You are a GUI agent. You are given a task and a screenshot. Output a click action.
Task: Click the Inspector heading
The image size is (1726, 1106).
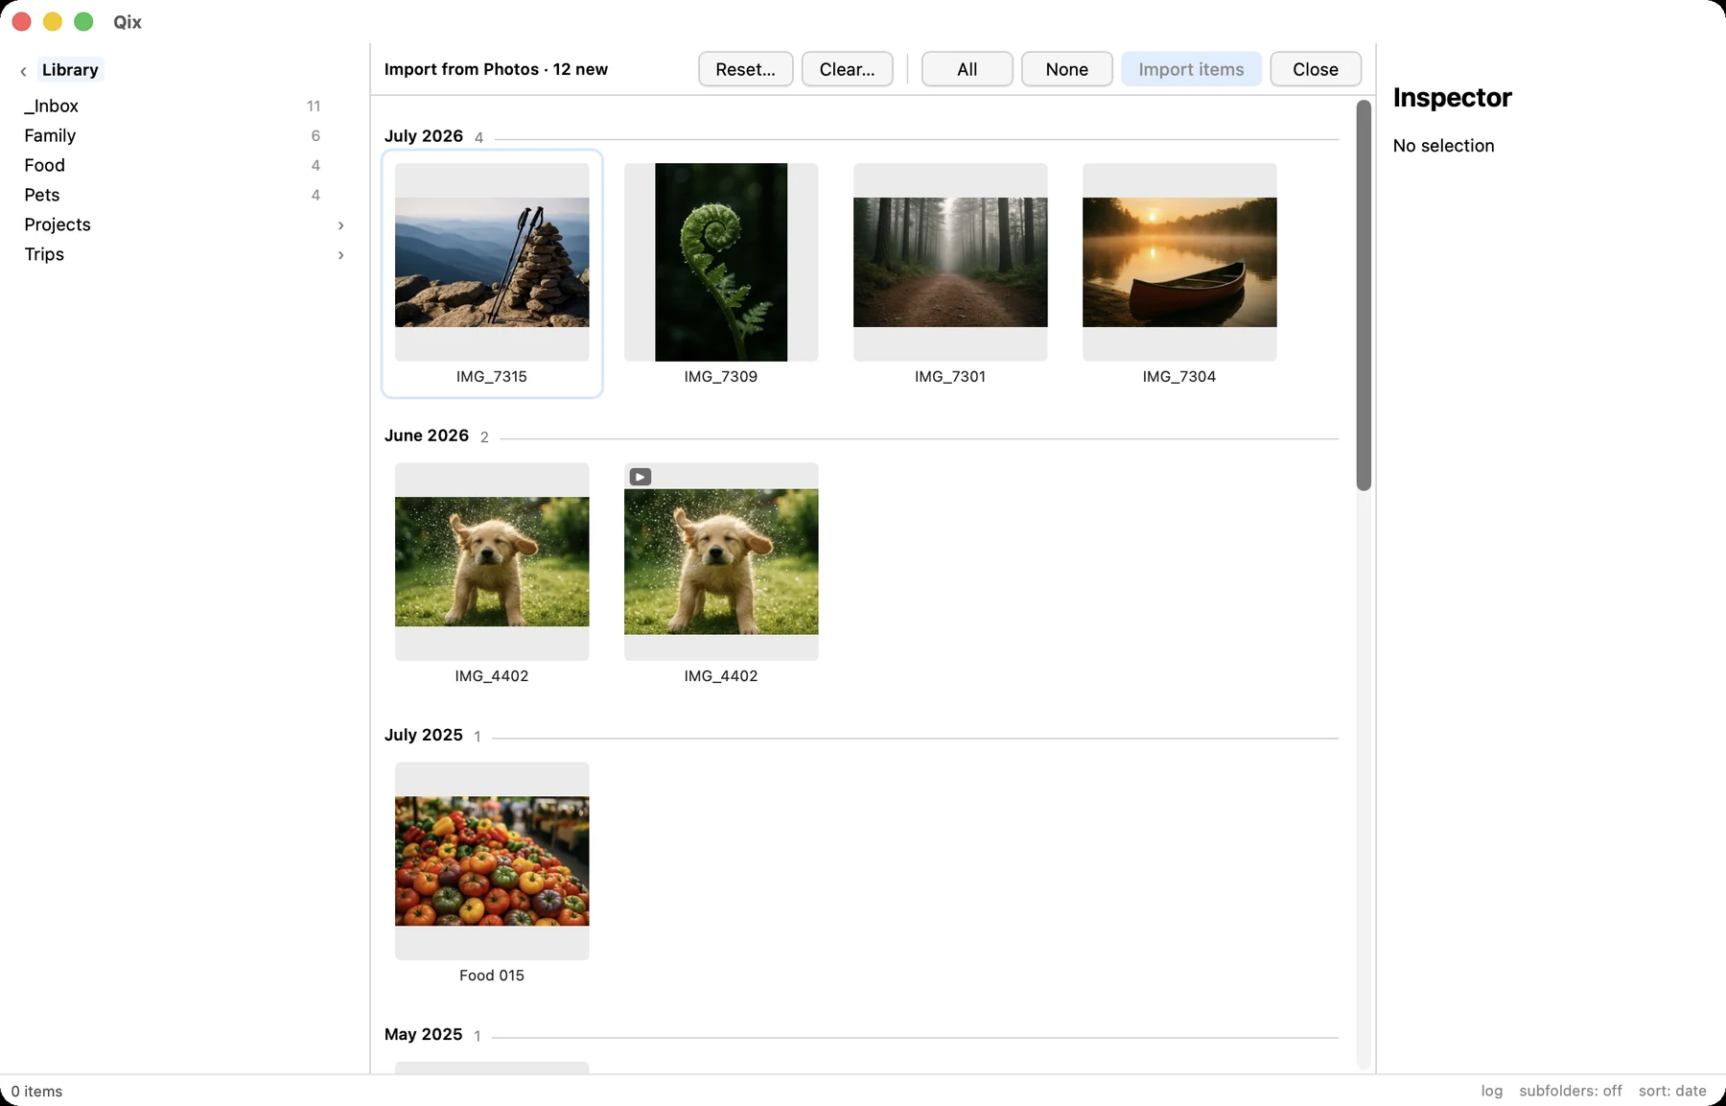pos(1452,98)
